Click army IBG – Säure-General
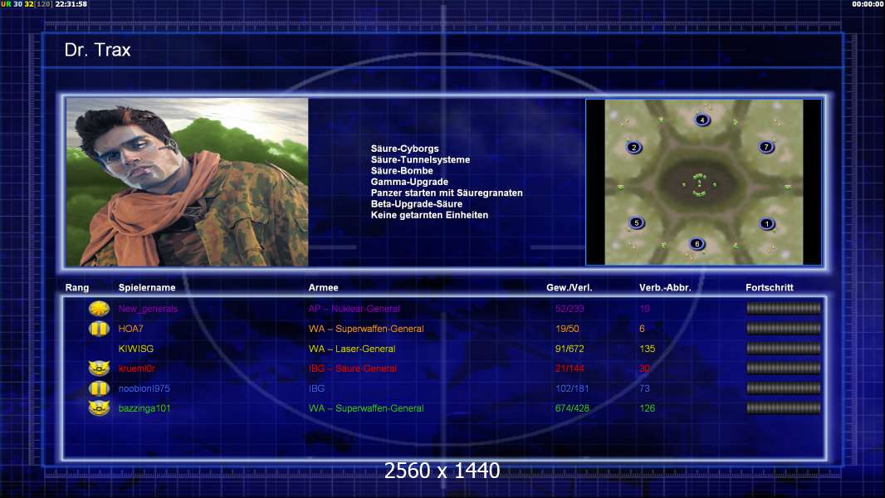The image size is (885, 498). click(x=352, y=369)
